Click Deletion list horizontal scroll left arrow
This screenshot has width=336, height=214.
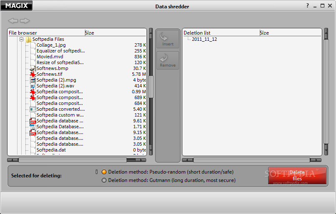click(x=188, y=160)
